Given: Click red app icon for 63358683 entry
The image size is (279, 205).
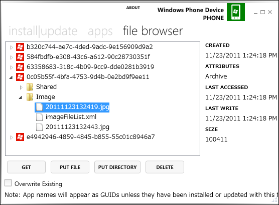Looking at the screenshot, I should (20, 67).
